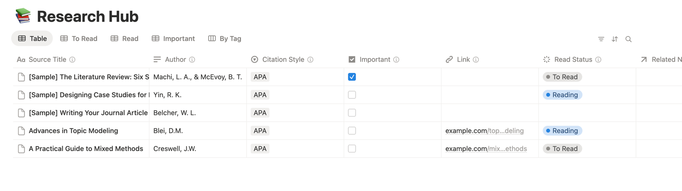Open the sort options icon
Viewport: 682px width, 191px height.
615,39
